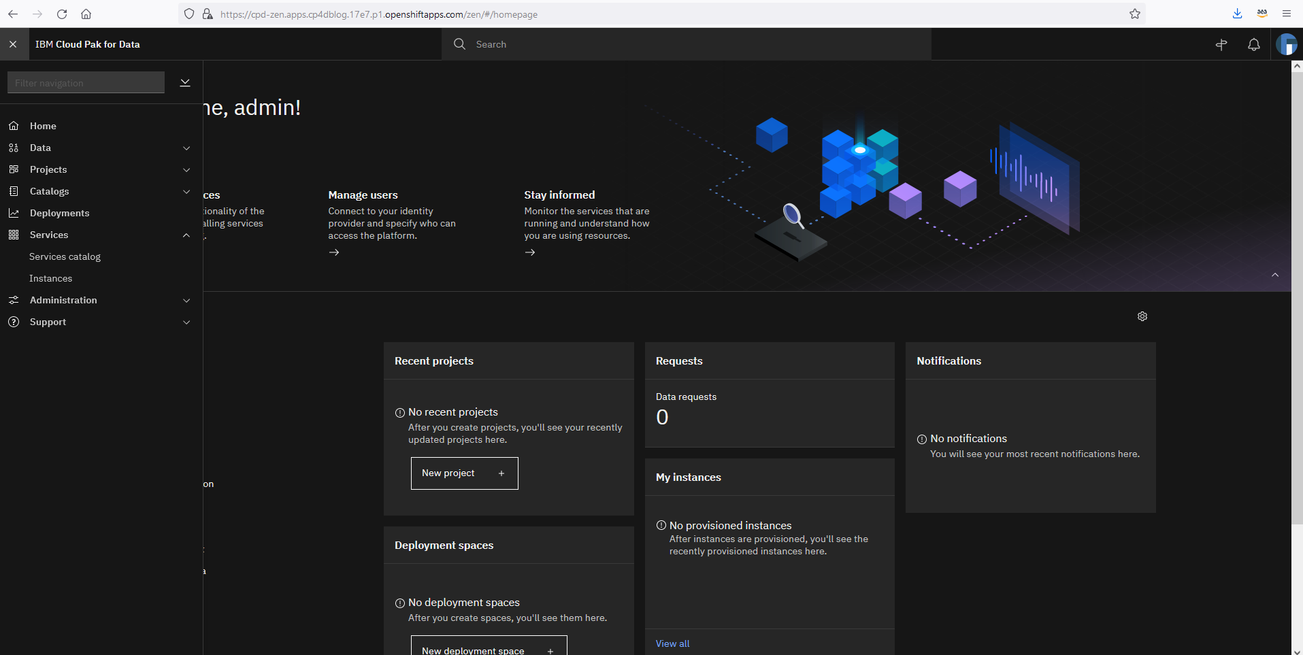Open View all under My instances
The width and height of the screenshot is (1303, 655).
(x=672, y=643)
